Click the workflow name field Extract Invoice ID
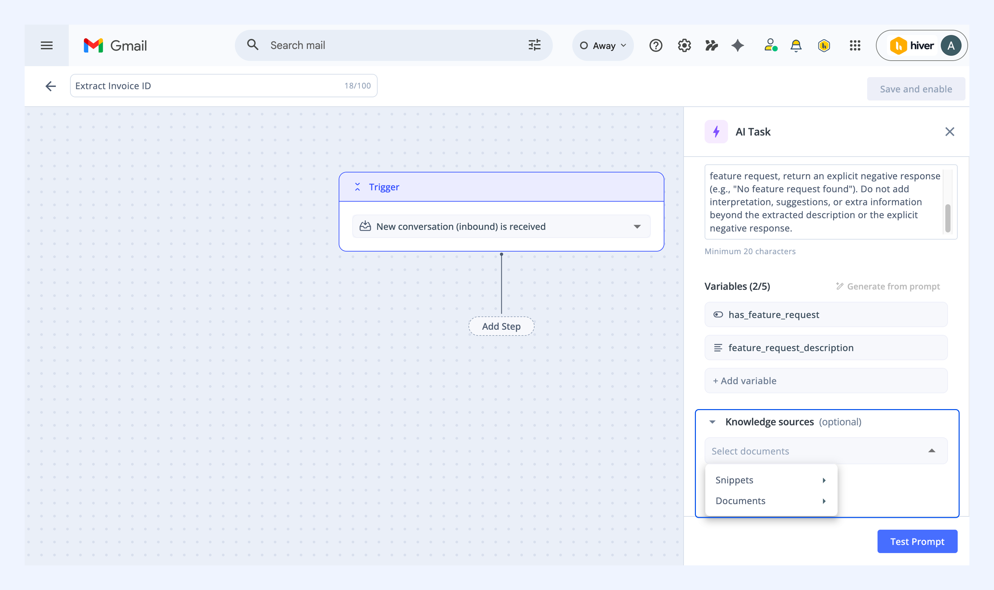Viewport: 994px width, 590px height. point(224,86)
